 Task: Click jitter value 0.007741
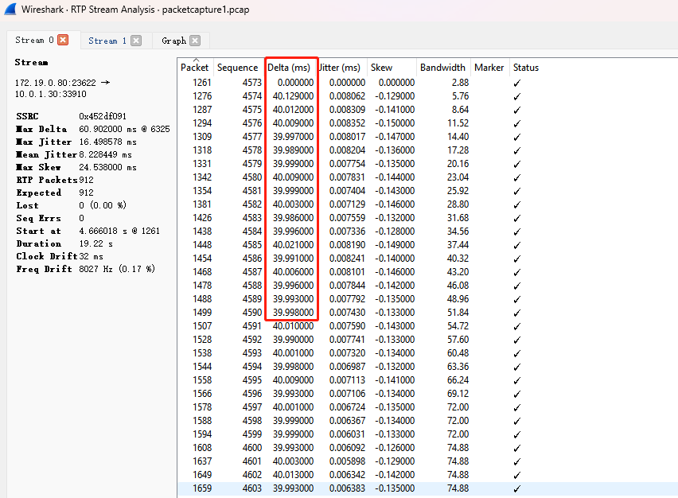pos(347,340)
